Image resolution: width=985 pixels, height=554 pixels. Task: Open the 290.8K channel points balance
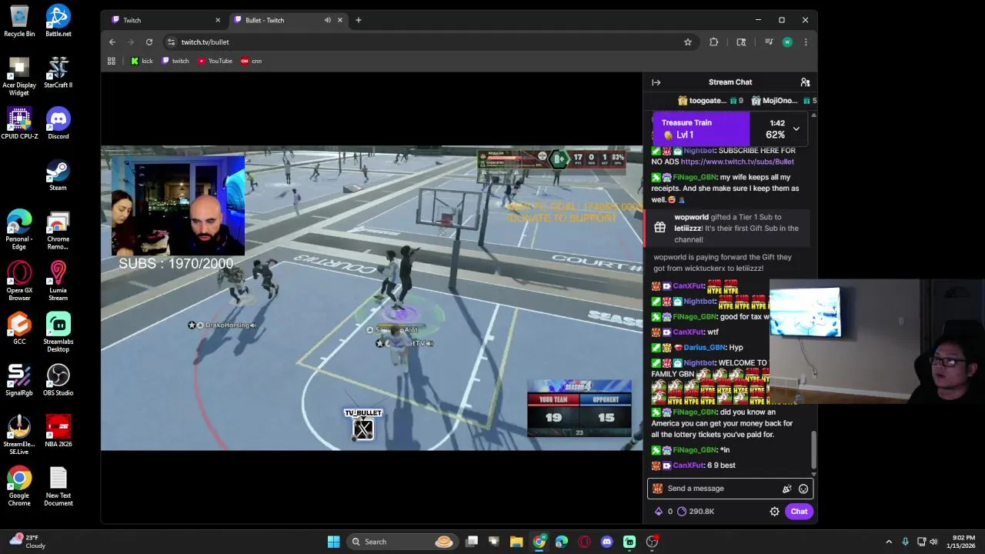[x=696, y=512]
